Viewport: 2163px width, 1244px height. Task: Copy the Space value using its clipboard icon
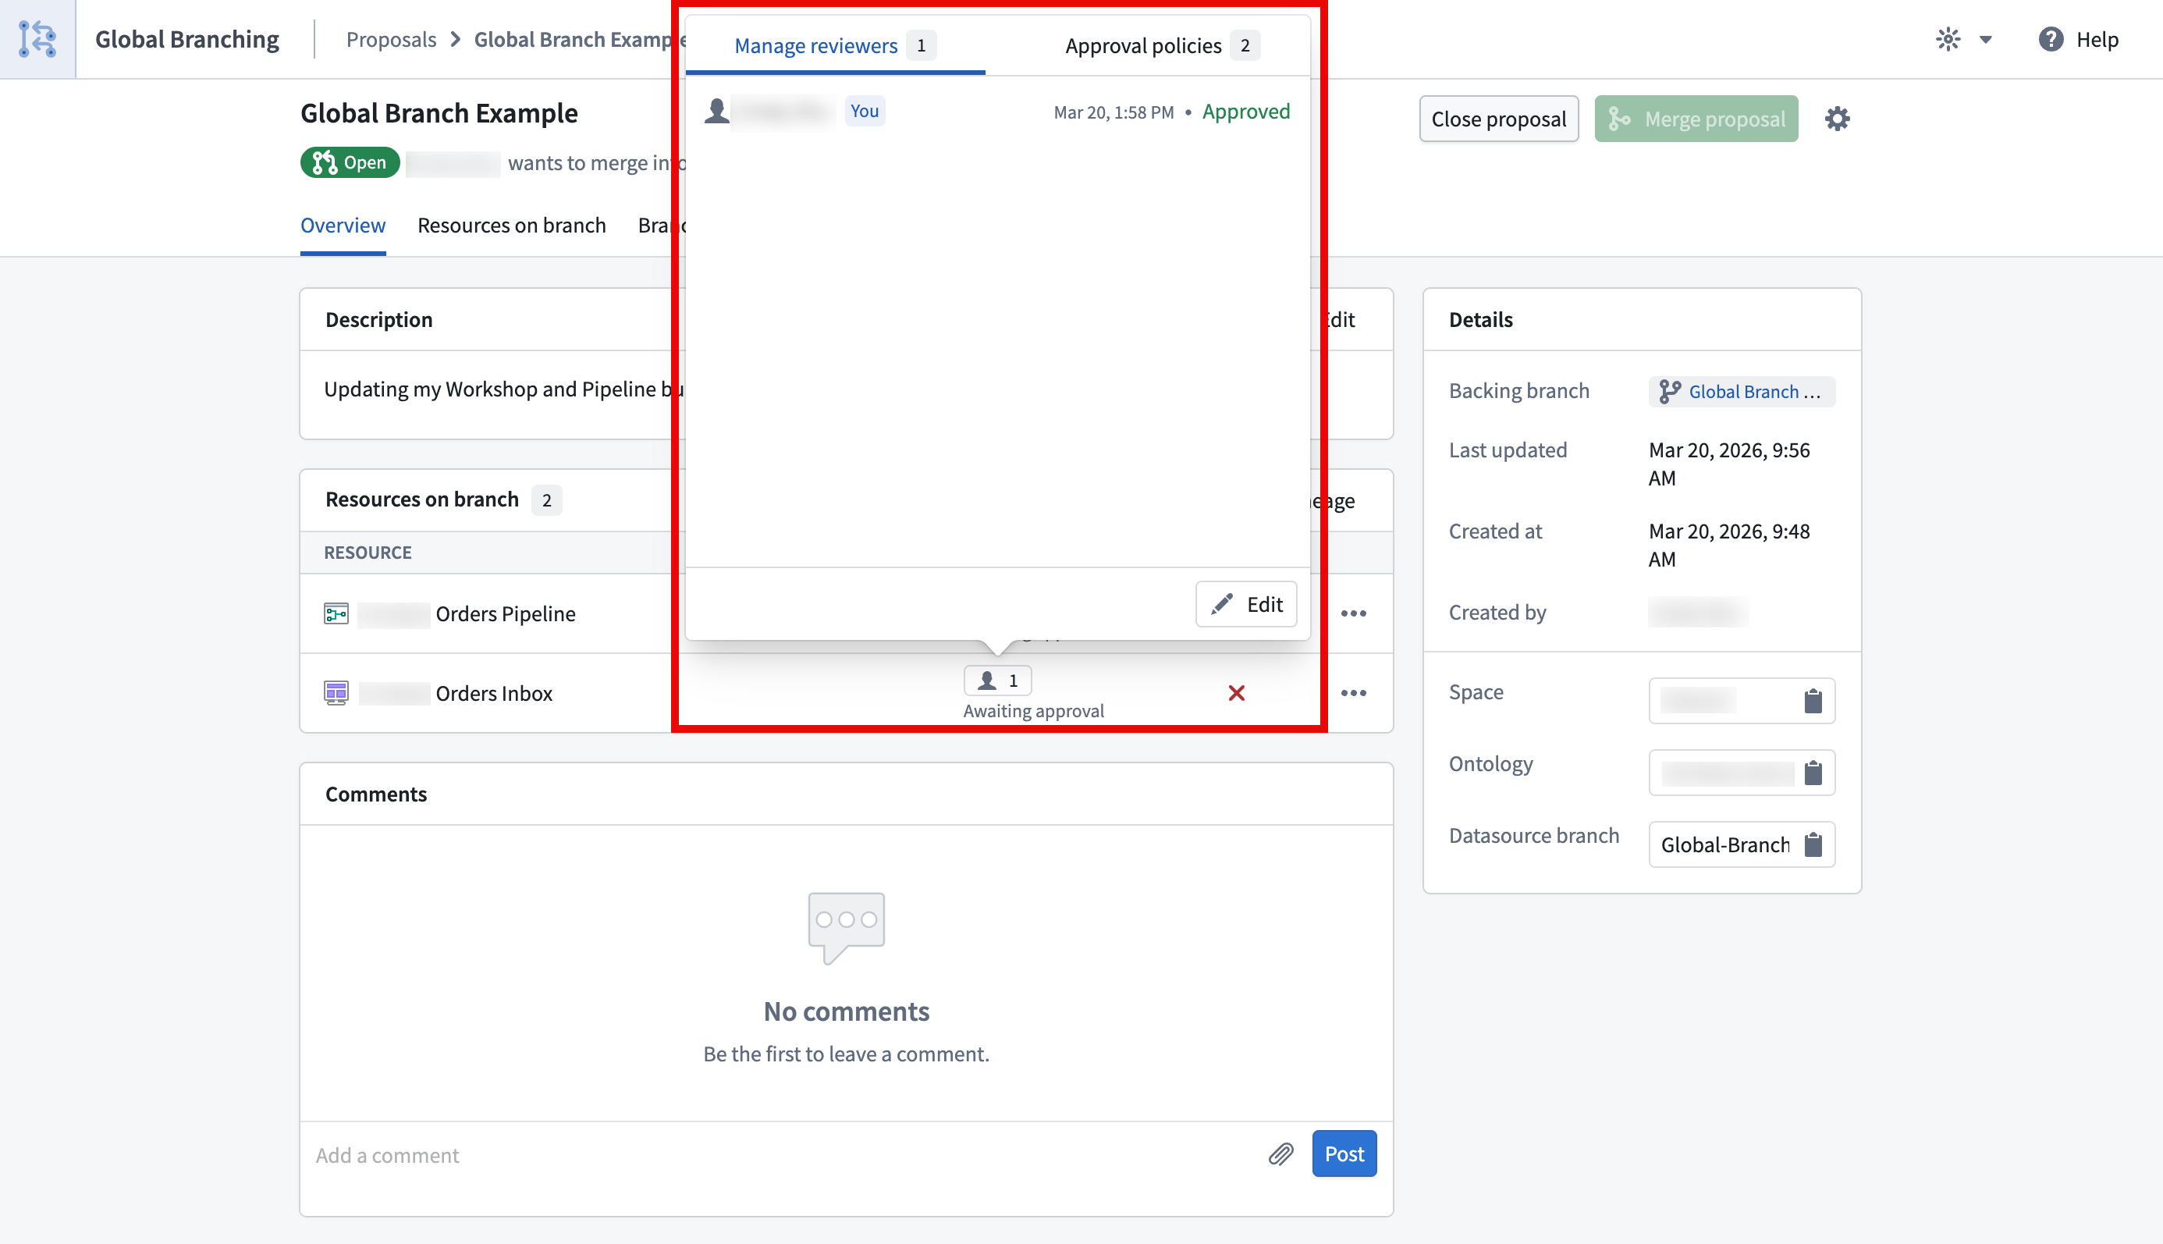pyautogui.click(x=1813, y=701)
